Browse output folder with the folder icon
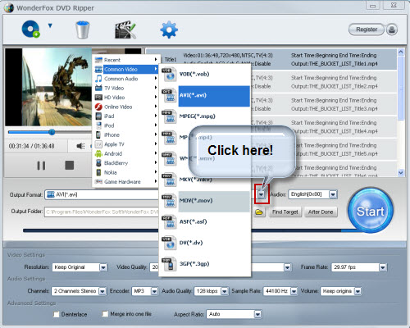 pos(259,212)
